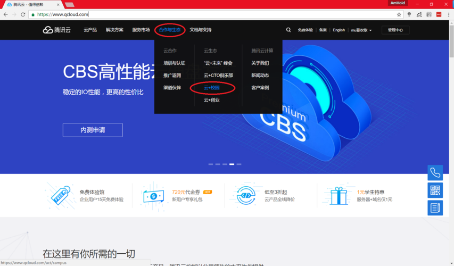
Task: Open the 服务市场 menu
Action: (141, 30)
